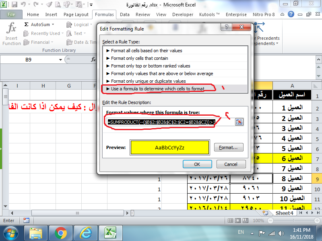Select 'Format all cells based on their values'
The width and height of the screenshot is (322, 241).
coord(175,51)
